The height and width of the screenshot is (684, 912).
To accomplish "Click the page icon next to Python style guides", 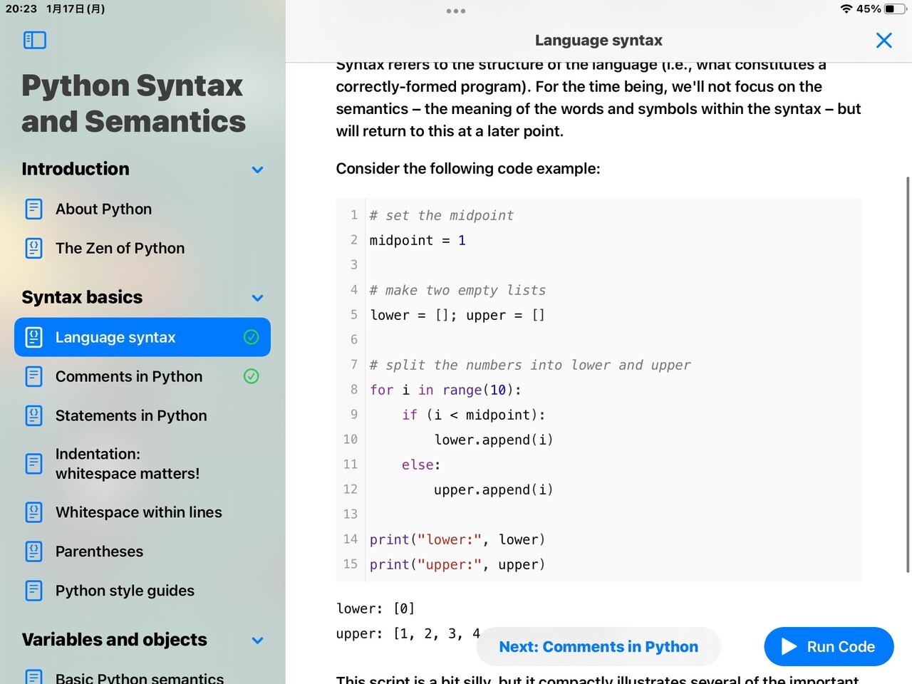I will coord(33,590).
